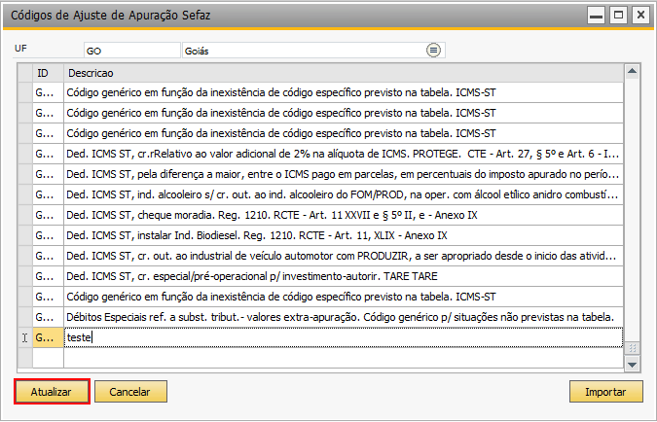Click the scrollbar down arrow
Screen dimensions: 657x422
click(x=632, y=364)
